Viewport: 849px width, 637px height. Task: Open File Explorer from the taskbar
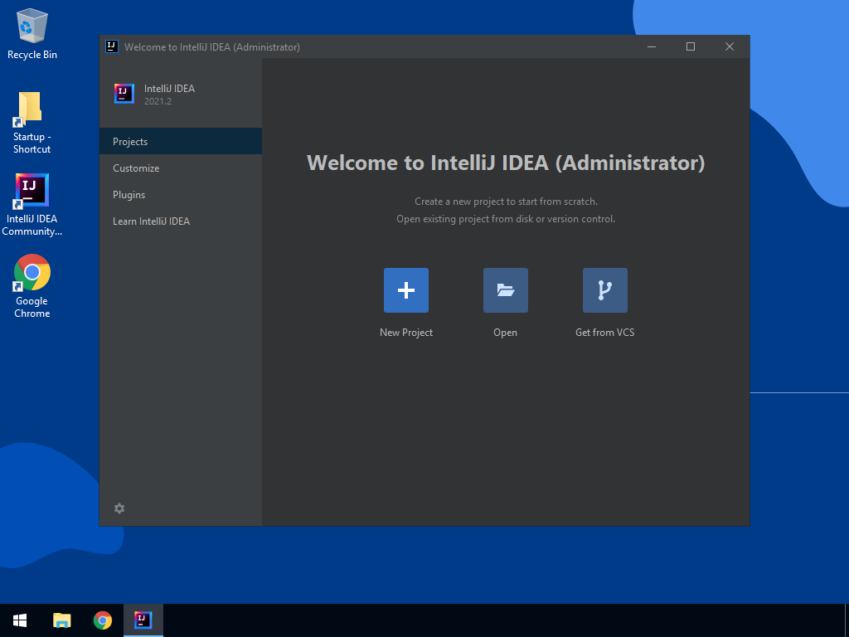coord(62,620)
